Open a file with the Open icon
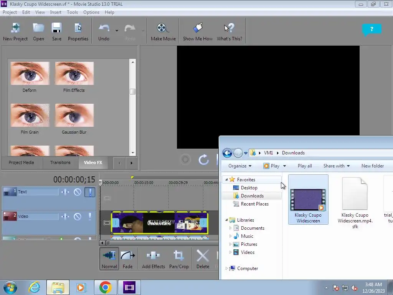This screenshot has width=393, height=295. coord(38,32)
